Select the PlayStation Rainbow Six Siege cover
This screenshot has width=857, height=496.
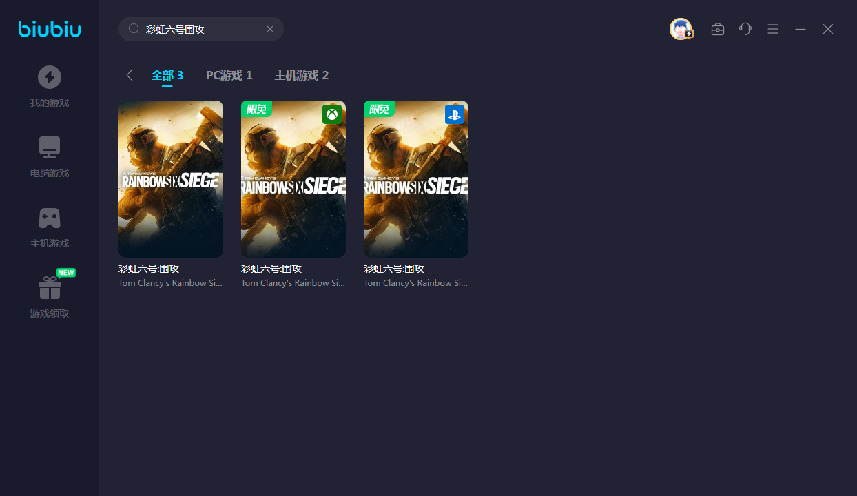pyautogui.click(x=416, y=179)
